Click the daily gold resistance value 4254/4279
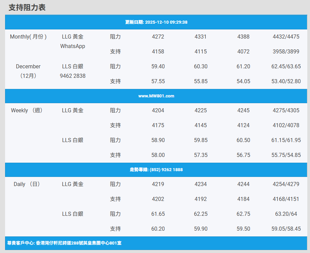 tap(286, 184)
